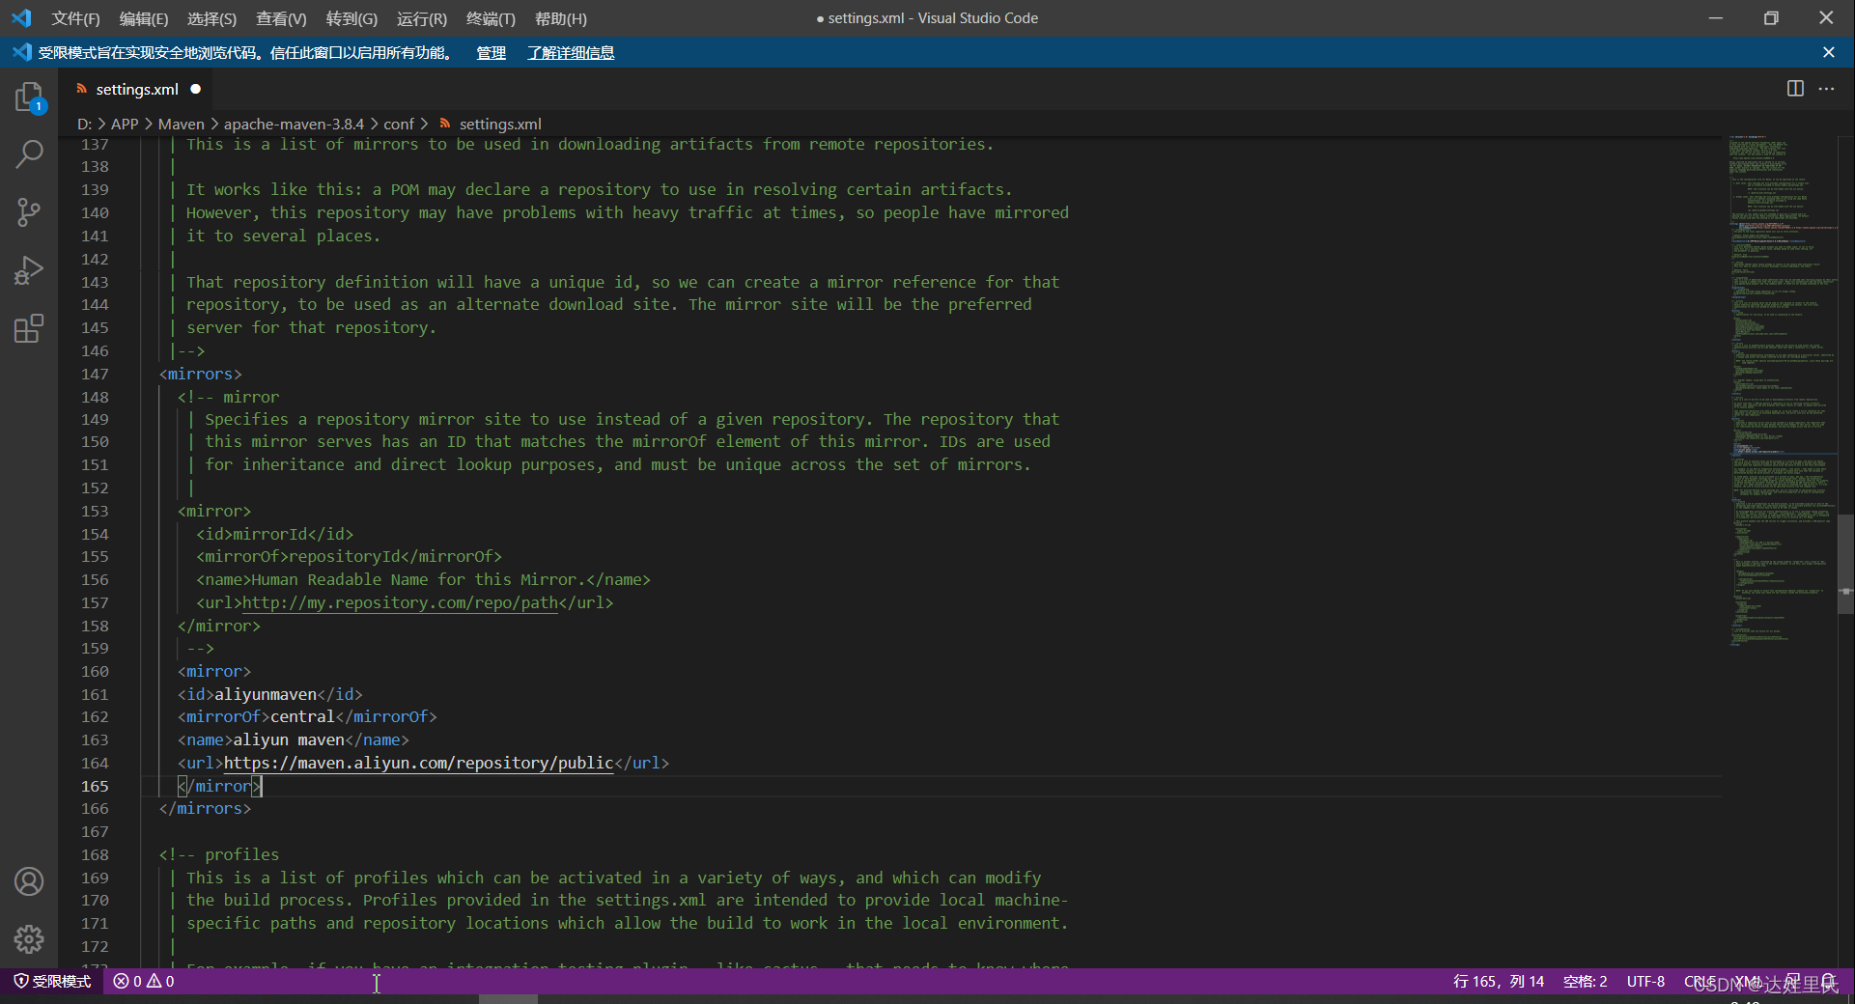Open the 查看(V) menu
Viewport: 1855px width, 1004px height.
281,18
